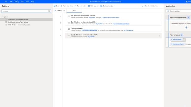Collapse the System actions group
This screenshot has width=191, height=107.
click(2, 17)
